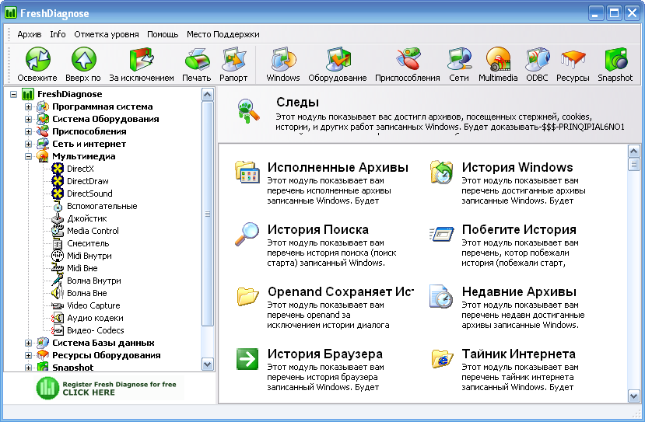Image resolution: width=645 pixels, height=422 pixels.
Task: Open the История Браузера heading link
Action: coord(325,354)
